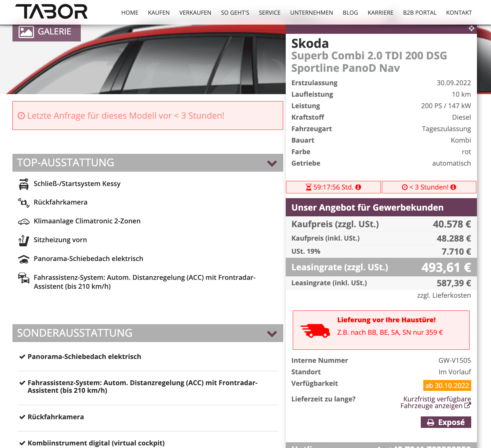Open 'Kurzfristig verfügbare Fahrzeuge anzeigen' link
Screen dimensions: 491x448
point(435,402)
